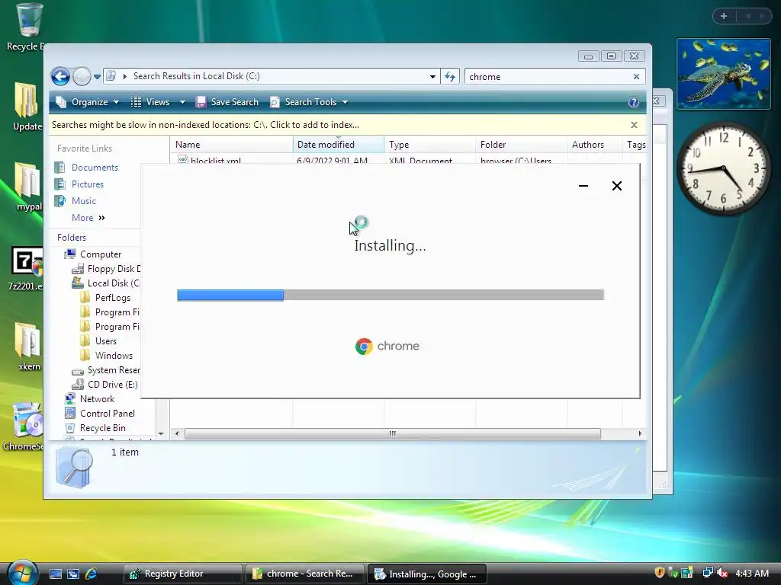Click Switch between windows quick launch icon
The height and width of the screenshot is (585, 781).
(x=72, y=574)
